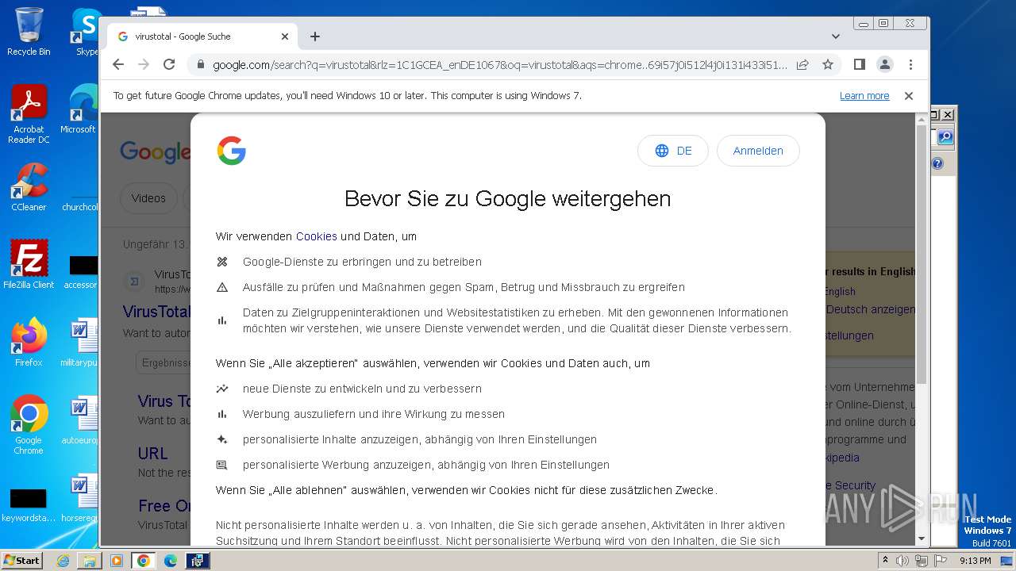This screenshot has width=1016, height=571.
Task: Reload the page with the refresh icon
Action: [x=169, y=64]
